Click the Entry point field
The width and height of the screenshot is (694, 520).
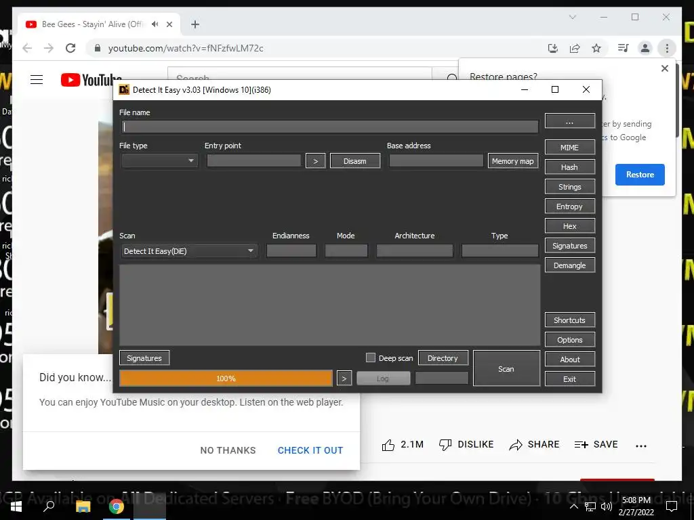click(253, 161)
